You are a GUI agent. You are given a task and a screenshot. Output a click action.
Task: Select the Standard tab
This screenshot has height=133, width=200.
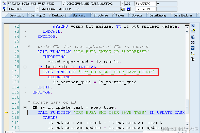coord(79,15)
